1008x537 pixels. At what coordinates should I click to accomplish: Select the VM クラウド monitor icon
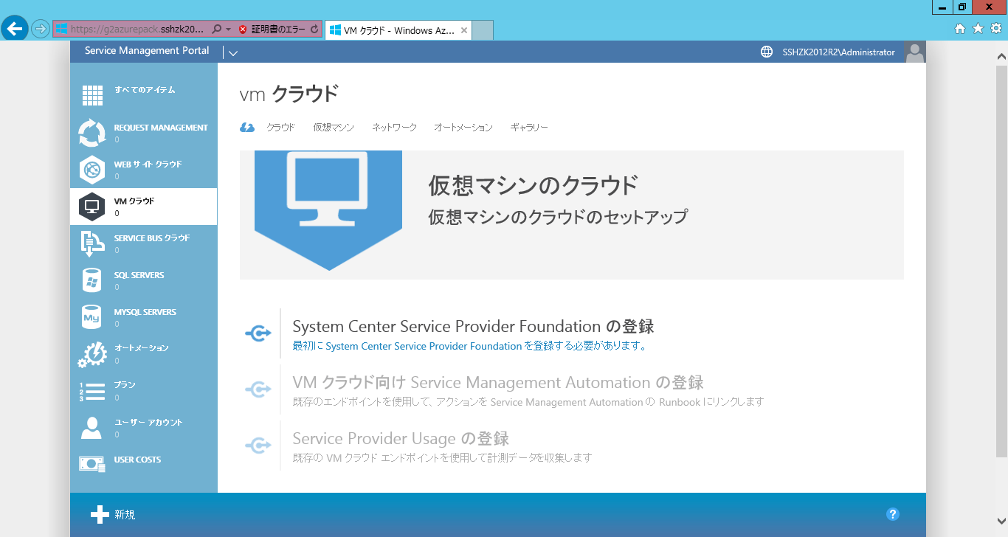tap(92, 207)
